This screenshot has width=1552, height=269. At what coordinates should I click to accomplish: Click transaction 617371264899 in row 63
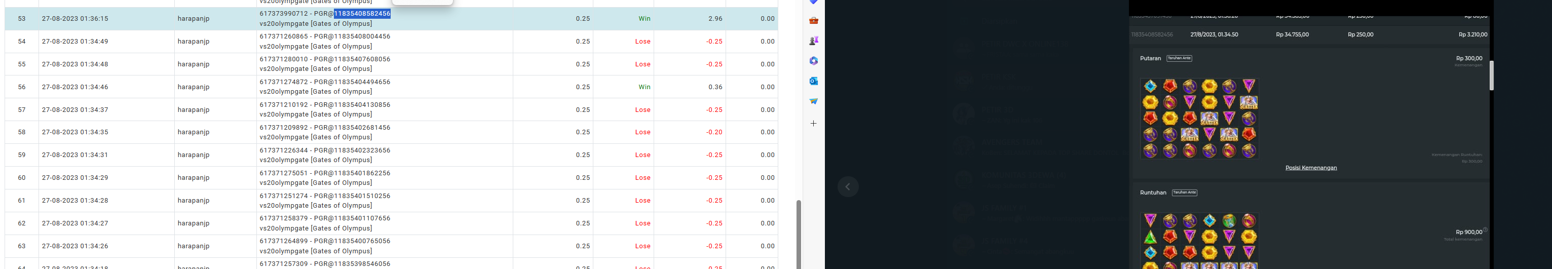coord(283,241)
